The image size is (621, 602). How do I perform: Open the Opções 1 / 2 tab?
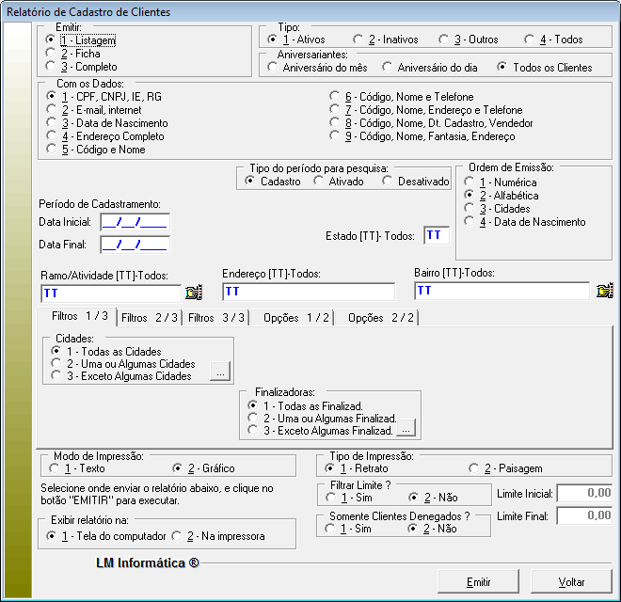[x=295, y=318]
